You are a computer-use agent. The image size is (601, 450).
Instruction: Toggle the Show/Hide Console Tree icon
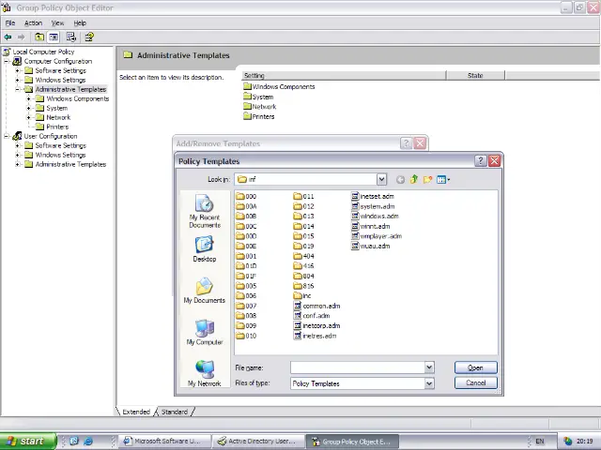pyautogui.click(x=54, y=37)
